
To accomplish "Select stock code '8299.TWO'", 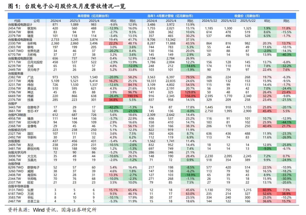I will (x=16, y=168).
